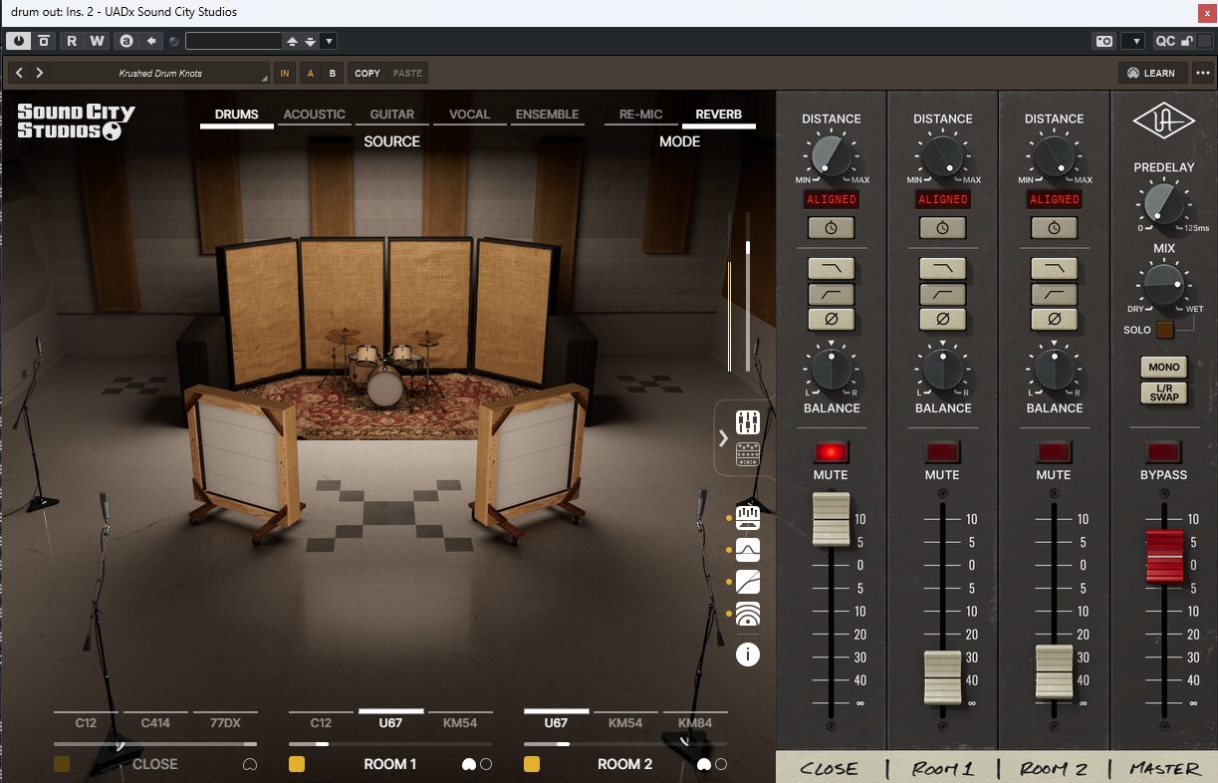Screen dimensions: 1218x783
Task: Open the mixer faders view icon
Action: [x=747, y=421]
